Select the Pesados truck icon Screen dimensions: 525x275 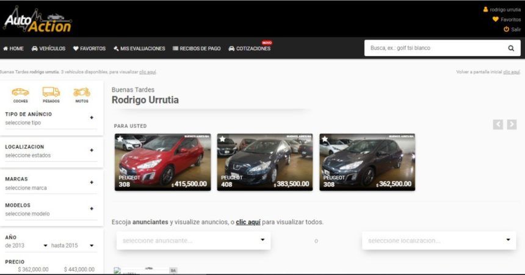pyautogui.click(x=51, y=92)
